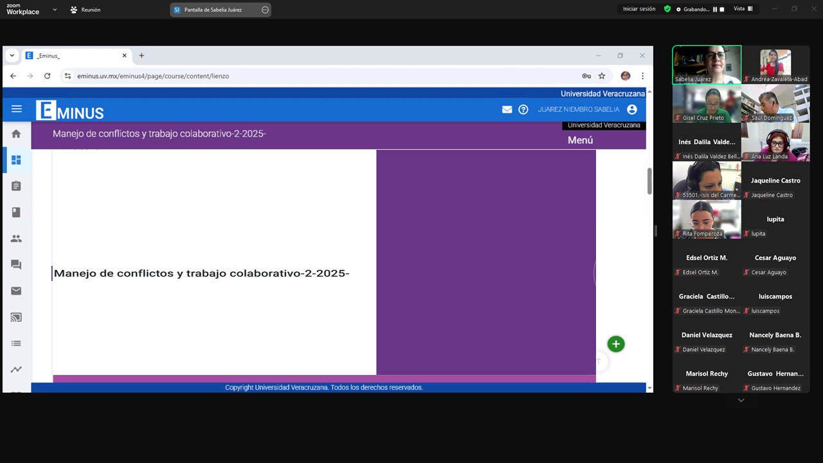Open the members group icon in sidebar
The height and width of the screenshot is (463, 823).
(16, 239)
